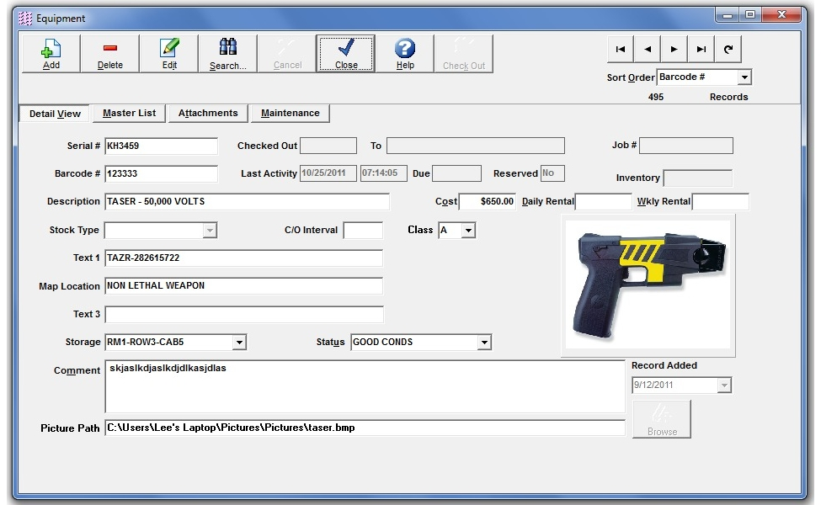Viewport: 821px width, 505px height.
Task: Advance to the next record
Action: click(674, 49)
